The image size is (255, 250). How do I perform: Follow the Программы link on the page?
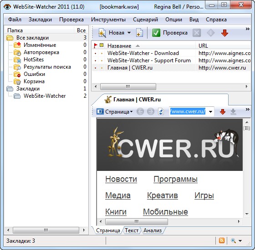(x=175, y=179)
